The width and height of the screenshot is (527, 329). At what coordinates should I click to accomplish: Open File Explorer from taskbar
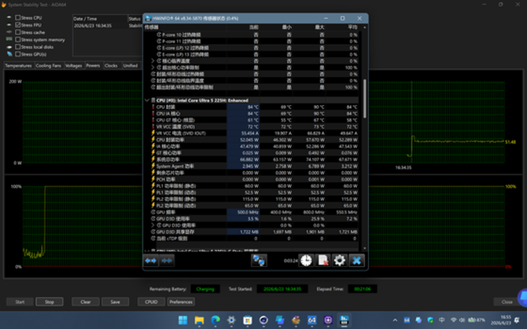(199, 320)
